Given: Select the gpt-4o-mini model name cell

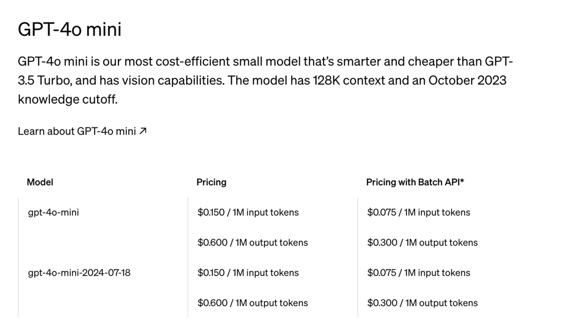Looking at the screenshot, I should pyautogui.click(x=54, y=212).
